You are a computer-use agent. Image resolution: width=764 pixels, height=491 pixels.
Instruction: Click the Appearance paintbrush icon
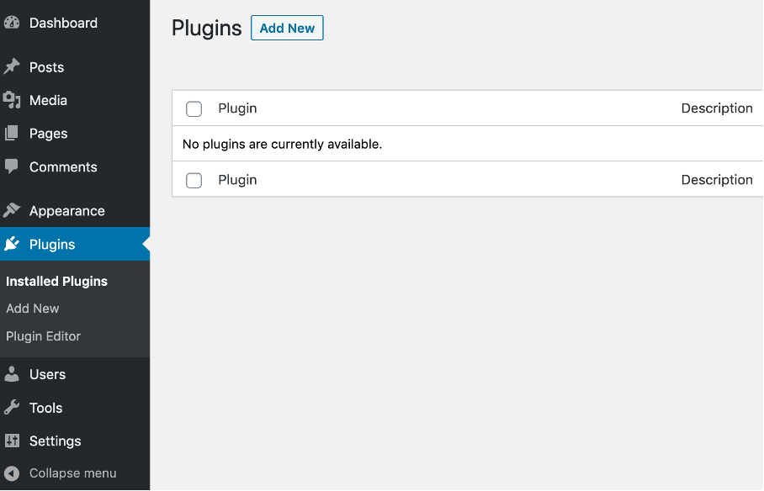point(12,210)
